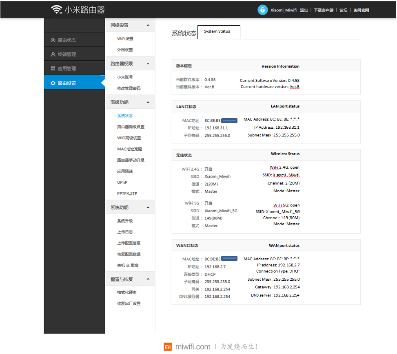Open 恢复配置数据 page
This screenshot has height=354, width=397.
pyautogui.click(x=129, y=254)
